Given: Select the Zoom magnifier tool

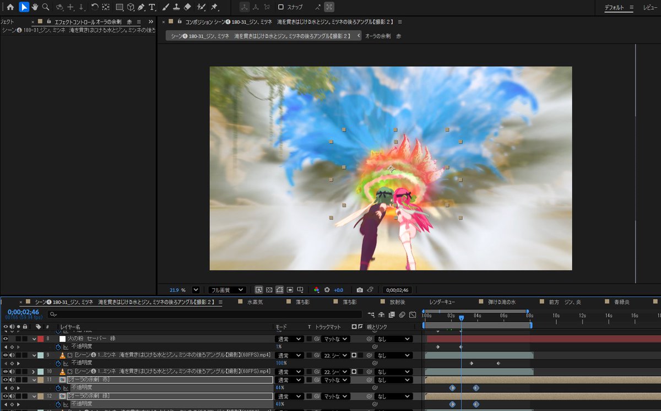Looking at the screenshot, I should pos(46,7).
